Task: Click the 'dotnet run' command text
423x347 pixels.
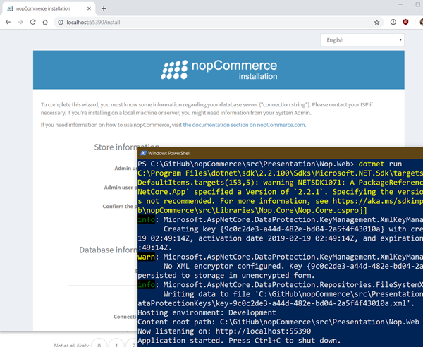Action: click(380, 164)
